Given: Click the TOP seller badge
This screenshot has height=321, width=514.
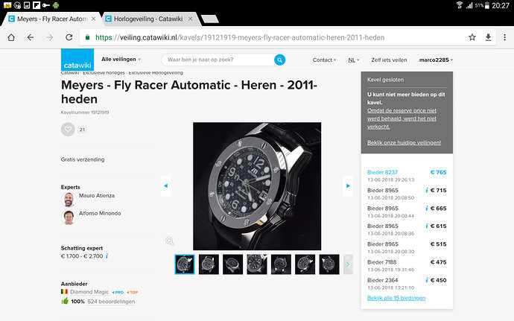Looking at the screenshot, I should pos(133,292).
